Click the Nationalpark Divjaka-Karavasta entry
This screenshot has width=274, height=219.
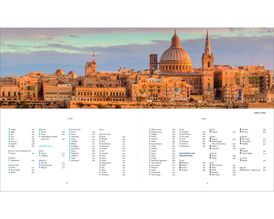(49, 138)
